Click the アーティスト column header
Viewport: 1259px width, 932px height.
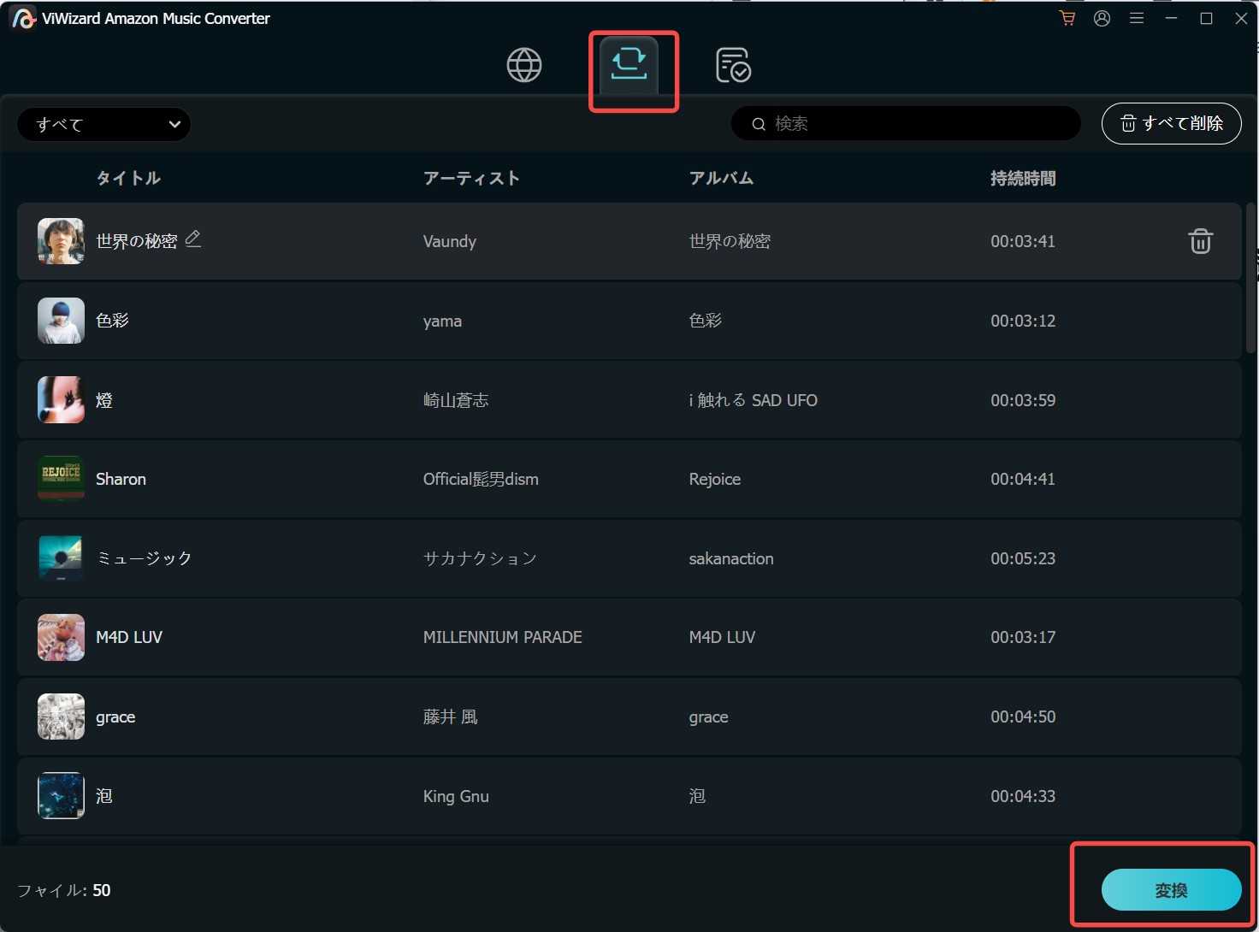(x=471, y=178)
